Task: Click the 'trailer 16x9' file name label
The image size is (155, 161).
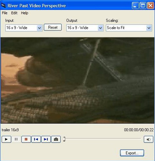Action: (10, 130)
